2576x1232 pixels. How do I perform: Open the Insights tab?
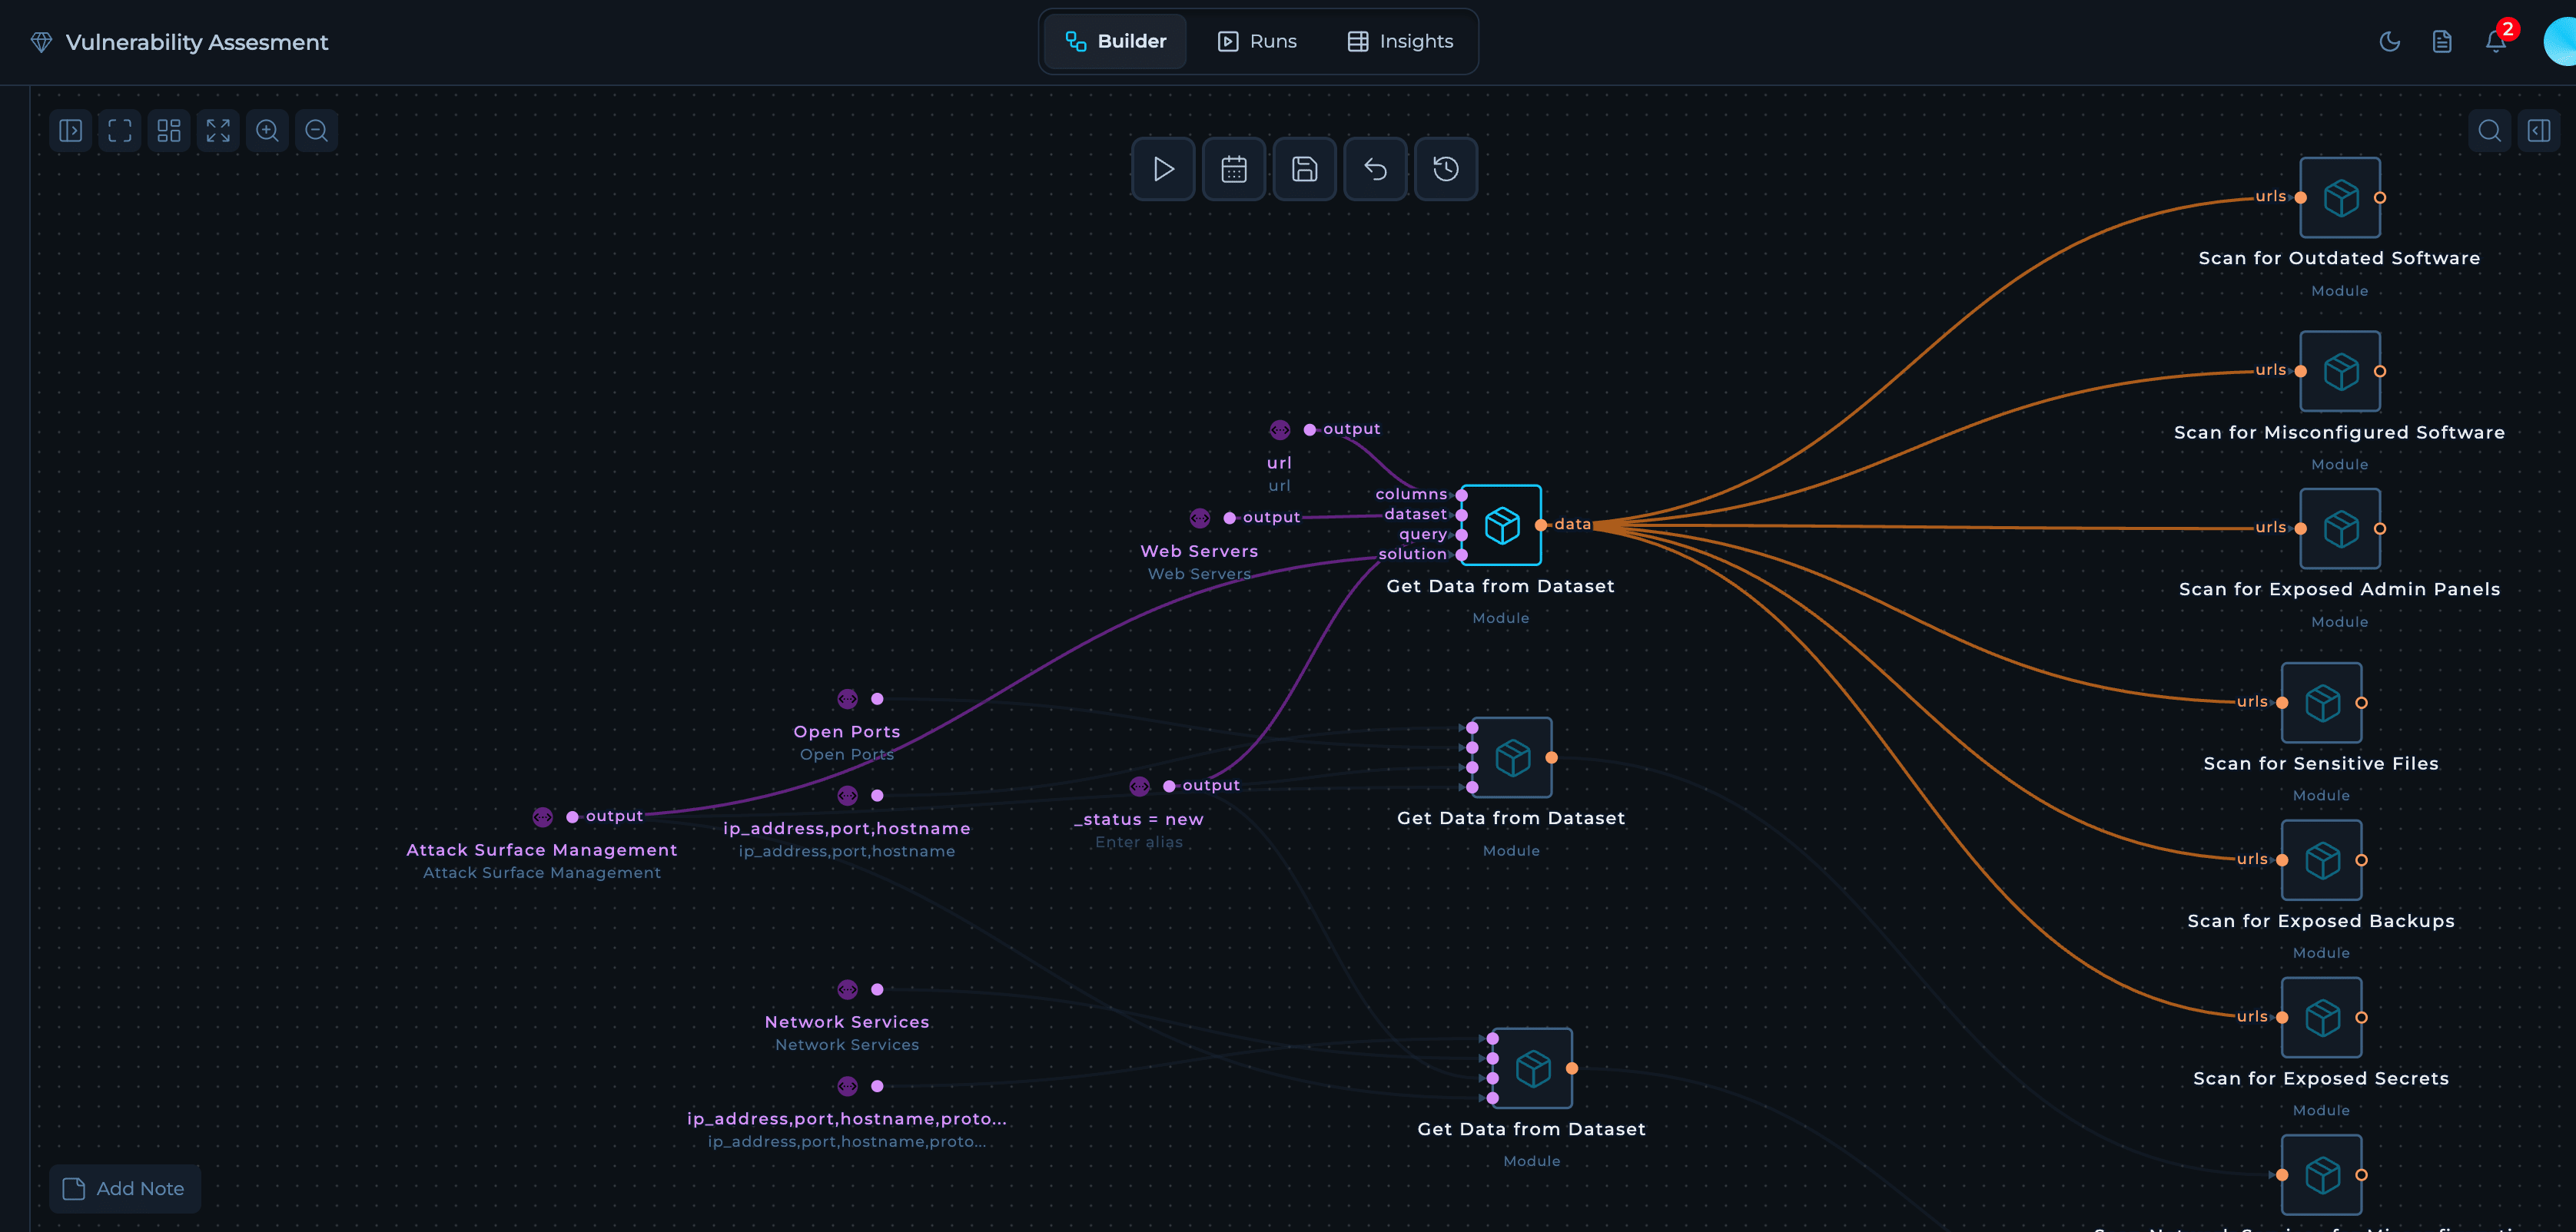[x=1400, y=42]
